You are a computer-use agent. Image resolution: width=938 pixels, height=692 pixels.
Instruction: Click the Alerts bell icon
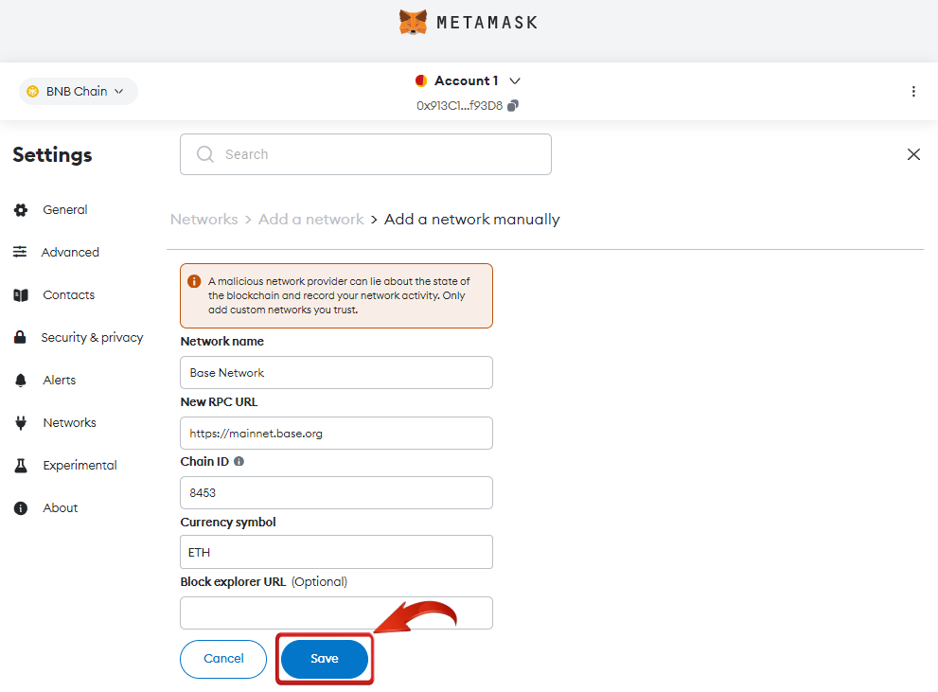pos(21,381)
